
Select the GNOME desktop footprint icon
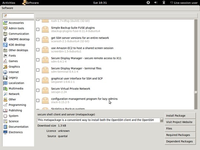coord(5,39)
